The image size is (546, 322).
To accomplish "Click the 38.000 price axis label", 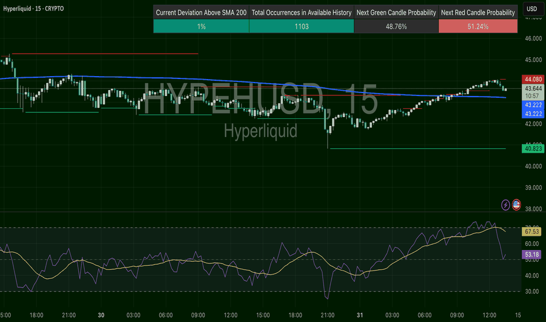I will (533, 209).
